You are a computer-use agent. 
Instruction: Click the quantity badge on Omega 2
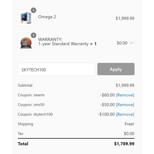34,10
